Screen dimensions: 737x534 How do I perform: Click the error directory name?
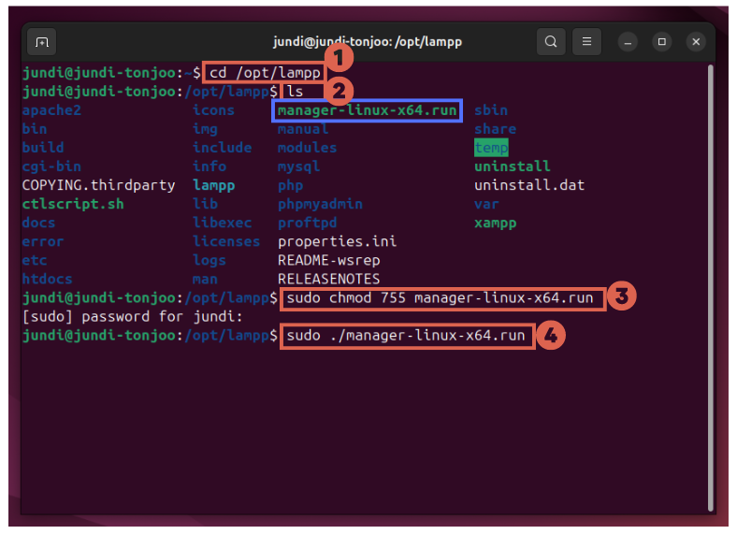(x=43, y=241)
